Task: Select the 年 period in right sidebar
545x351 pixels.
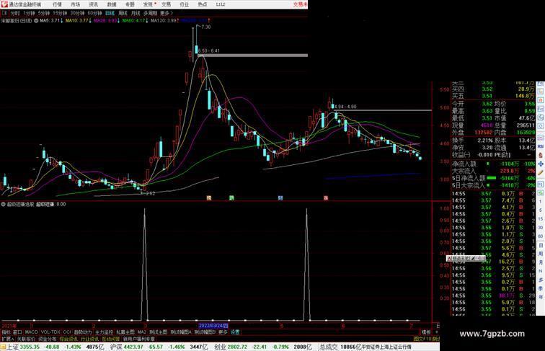Action: (541, 297)
